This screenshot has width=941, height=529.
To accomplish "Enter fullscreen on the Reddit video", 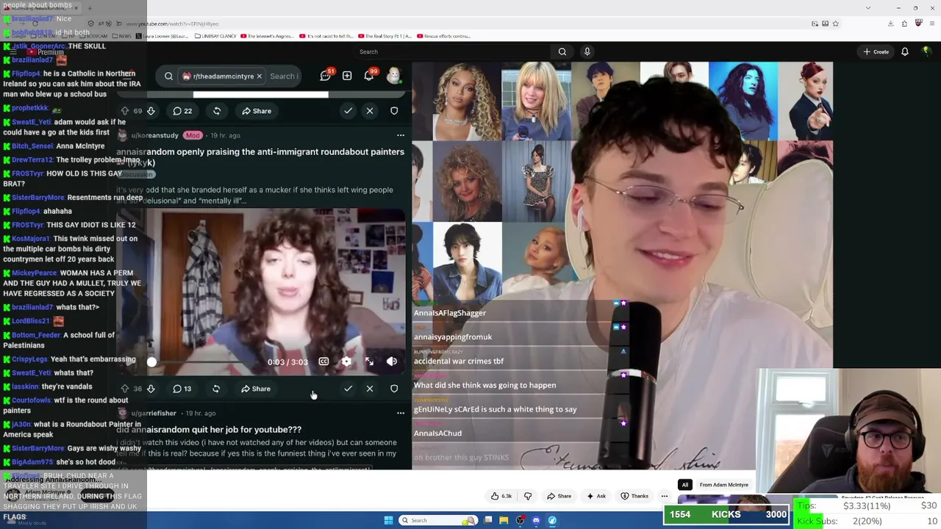I will (x=369, y=361).
